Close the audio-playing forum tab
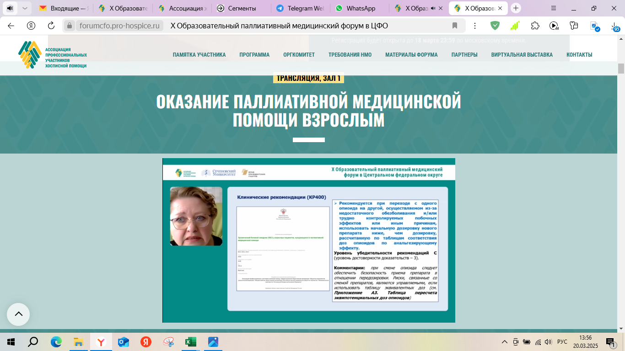625x351 pixels. 441,8
